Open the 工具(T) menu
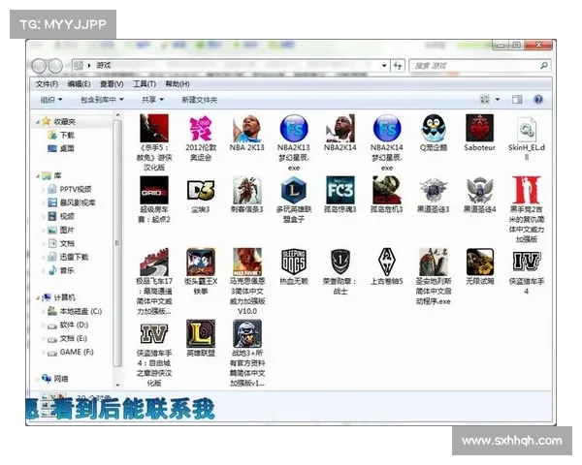 (x=145, y=84)
